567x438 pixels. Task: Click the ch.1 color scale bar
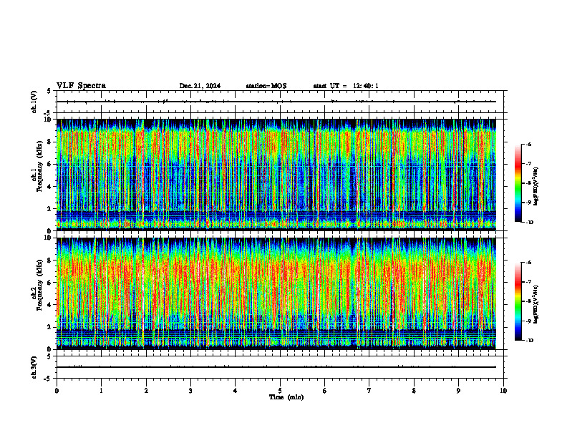(518, 183)
